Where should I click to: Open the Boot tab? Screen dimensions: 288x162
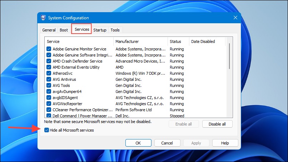[64, 30]
